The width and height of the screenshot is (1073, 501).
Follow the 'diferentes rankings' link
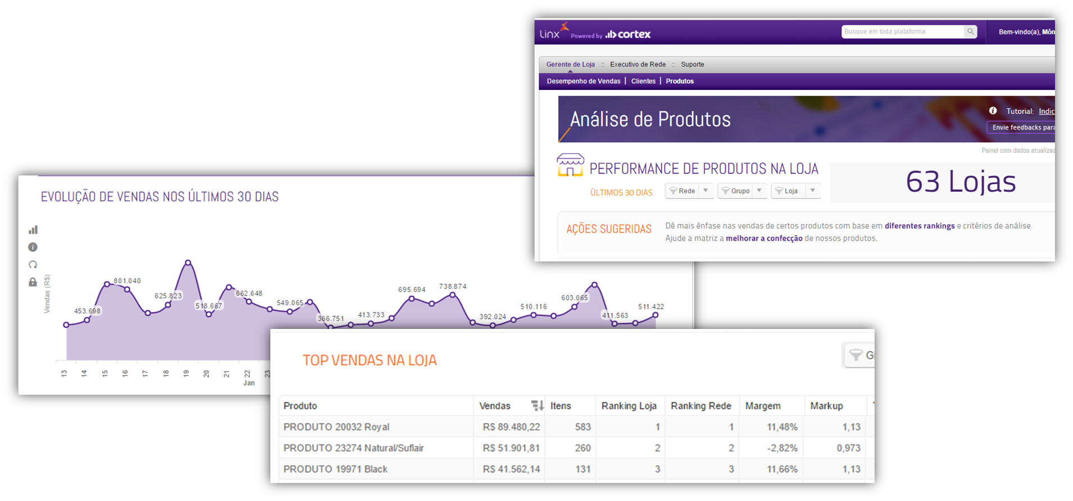coord(920,226)
